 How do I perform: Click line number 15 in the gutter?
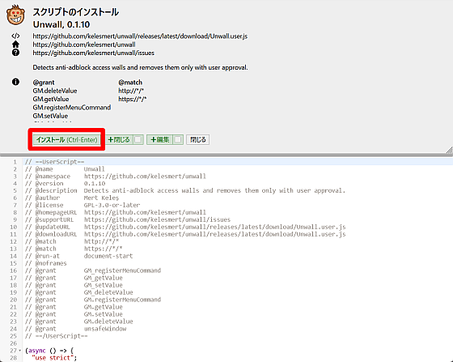[13, 263]
